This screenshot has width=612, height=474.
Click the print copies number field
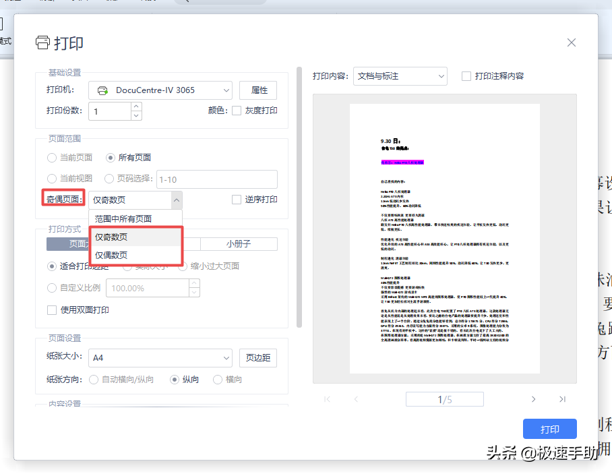(x=110, y=111)
